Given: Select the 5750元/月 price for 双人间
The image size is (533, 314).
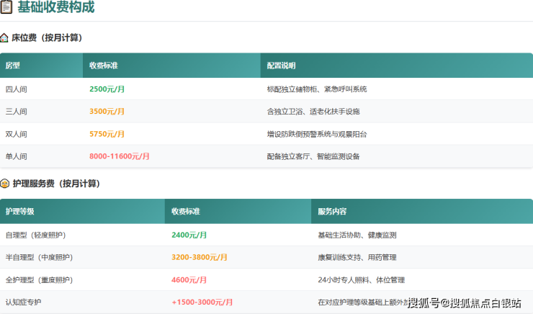Looking at the screenshot, I should [x=107, y=134].
